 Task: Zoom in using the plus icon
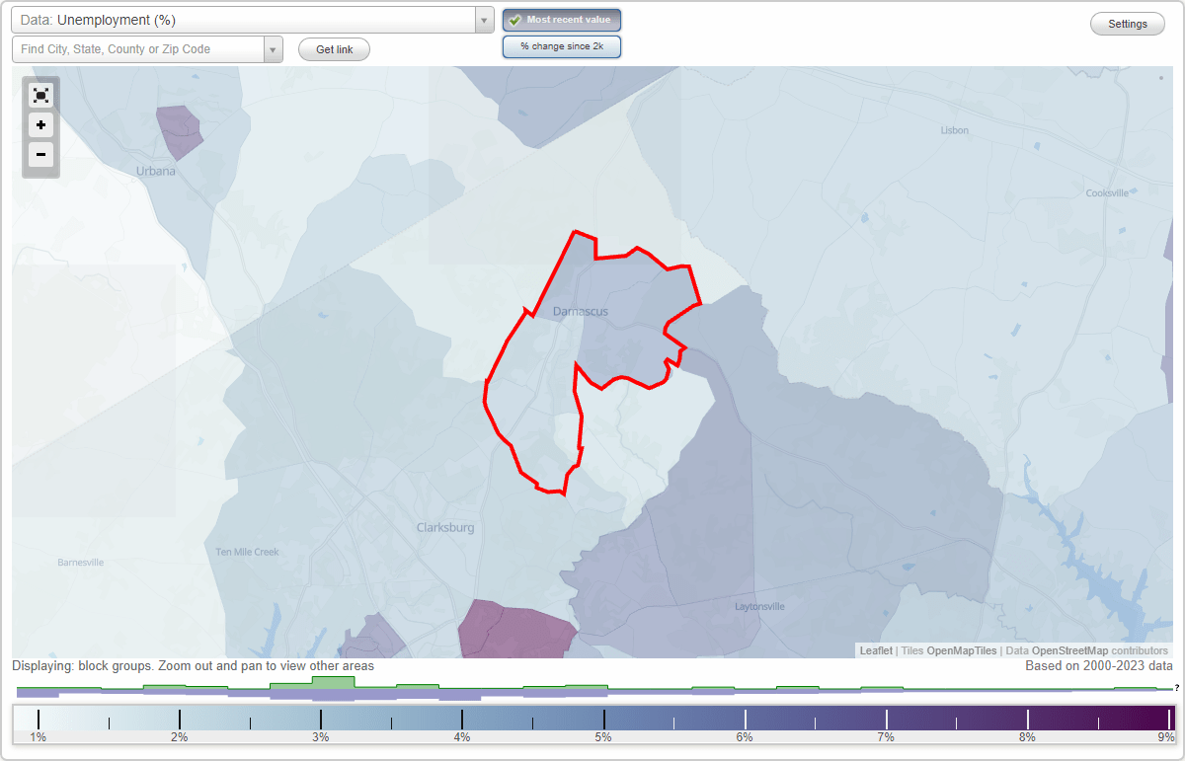pos(40,125)
